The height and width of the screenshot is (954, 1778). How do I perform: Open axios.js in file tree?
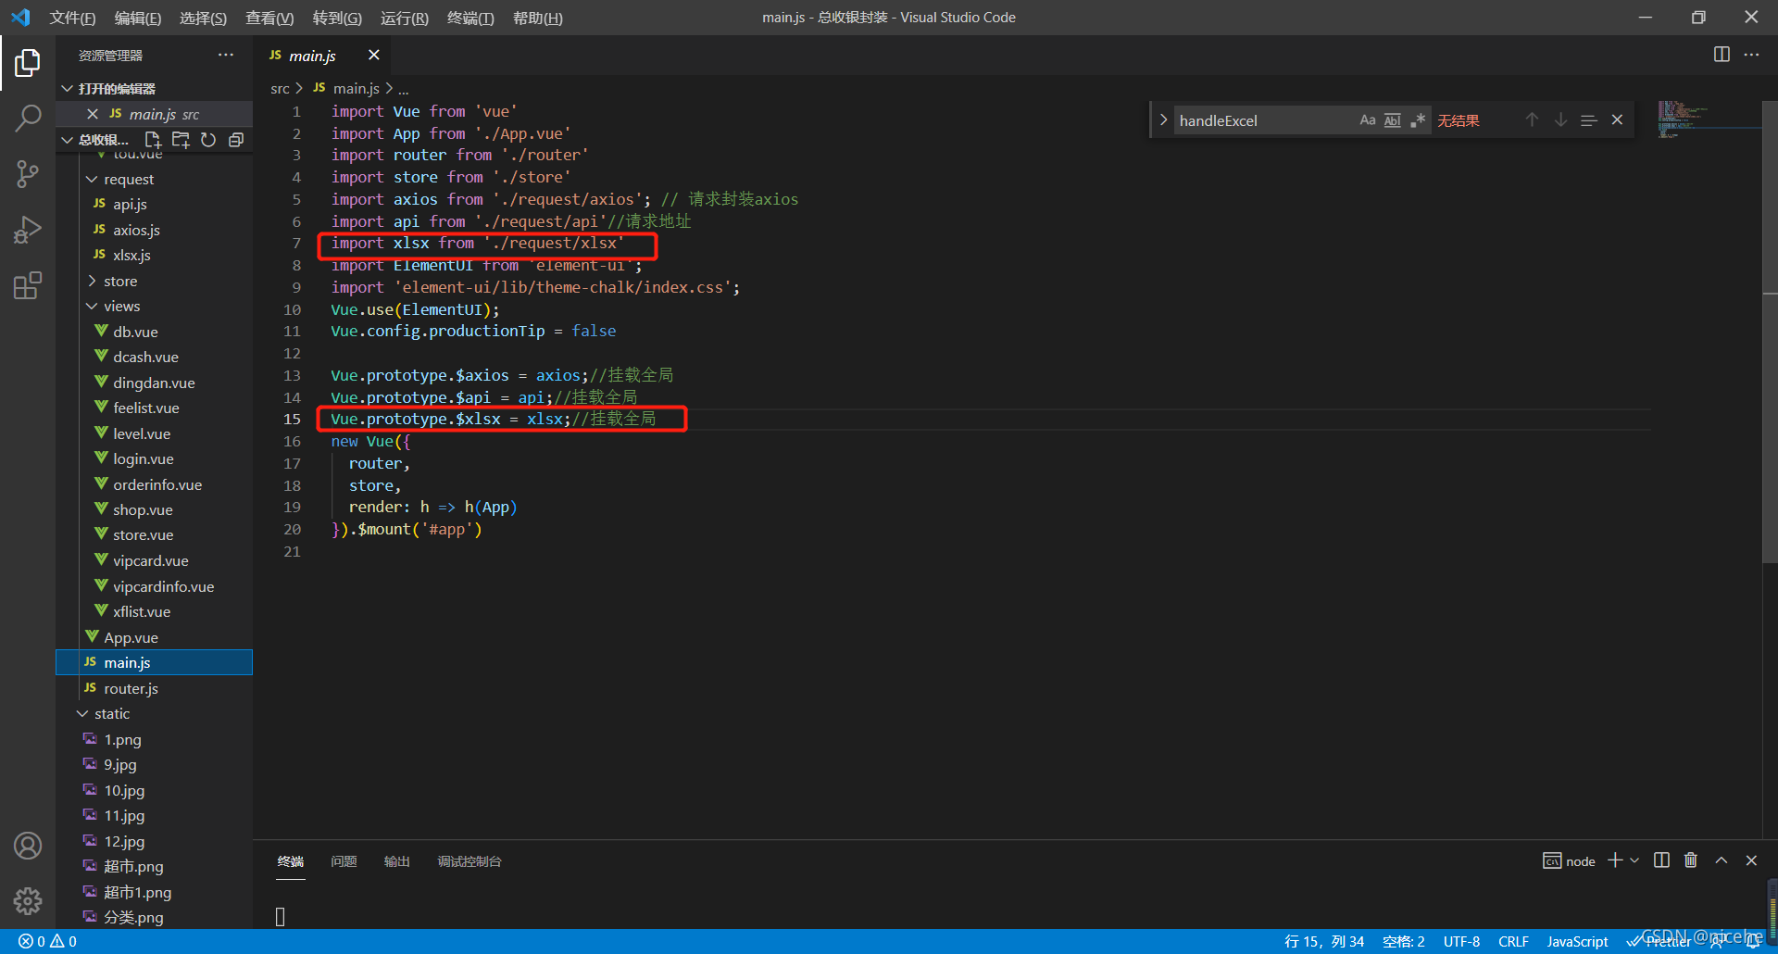tap(136, 230)
